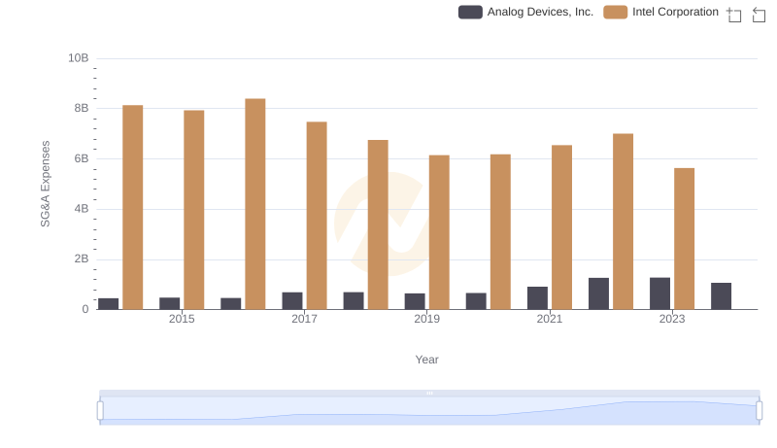Click the 2017 x-axis label

click(x=304, y=319)
